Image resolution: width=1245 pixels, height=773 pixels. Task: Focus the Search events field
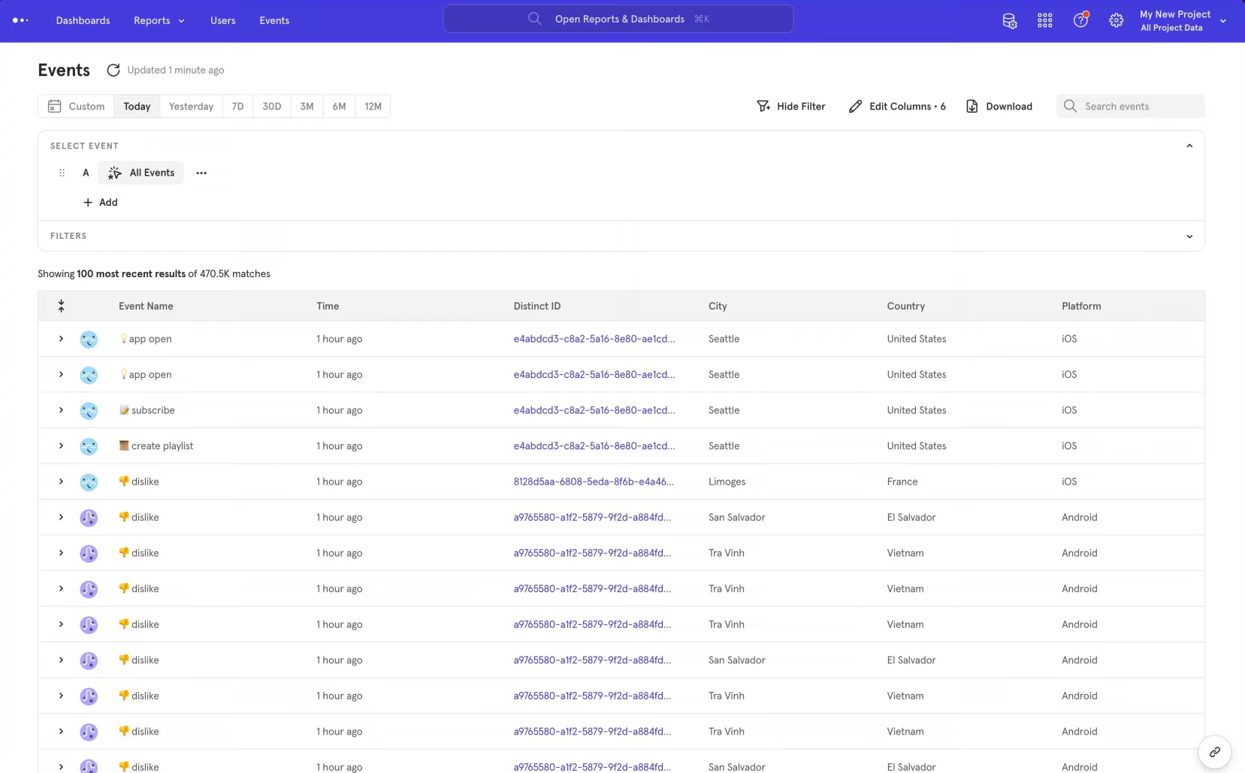[x=1138, y=107]
